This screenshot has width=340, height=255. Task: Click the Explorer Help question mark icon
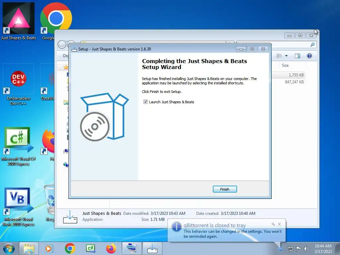point(309,56)
